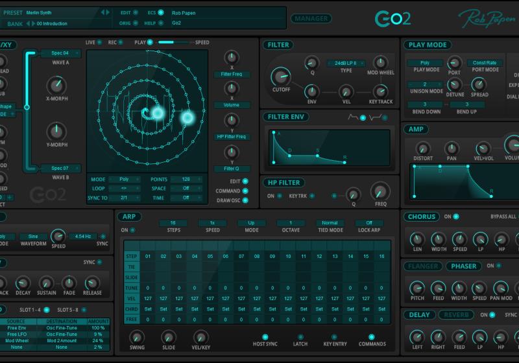Image resolution: width=519 pixels, height=363 pixels.
Task: Click the Y-MORPH knob
Action: [56, 131]
